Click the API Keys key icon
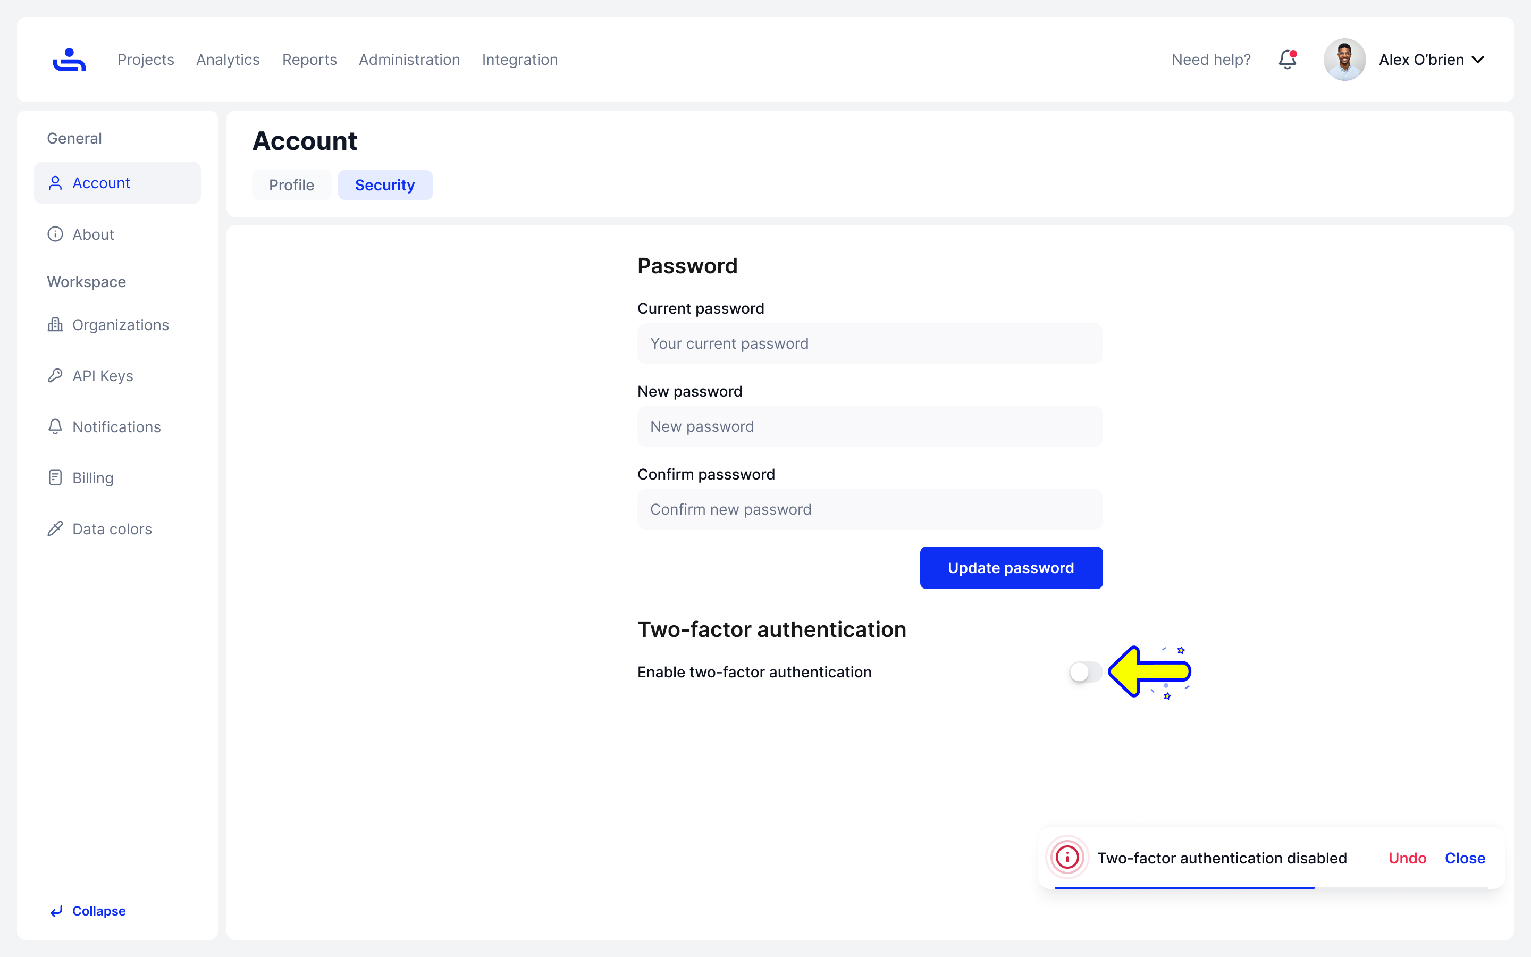The image size is (1531, 957). pyautogui.click(x=55, y=375)
